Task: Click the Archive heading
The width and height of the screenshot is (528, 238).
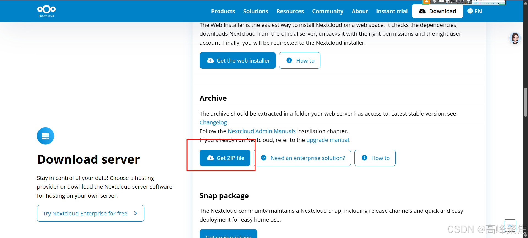Action: [213, 98]
